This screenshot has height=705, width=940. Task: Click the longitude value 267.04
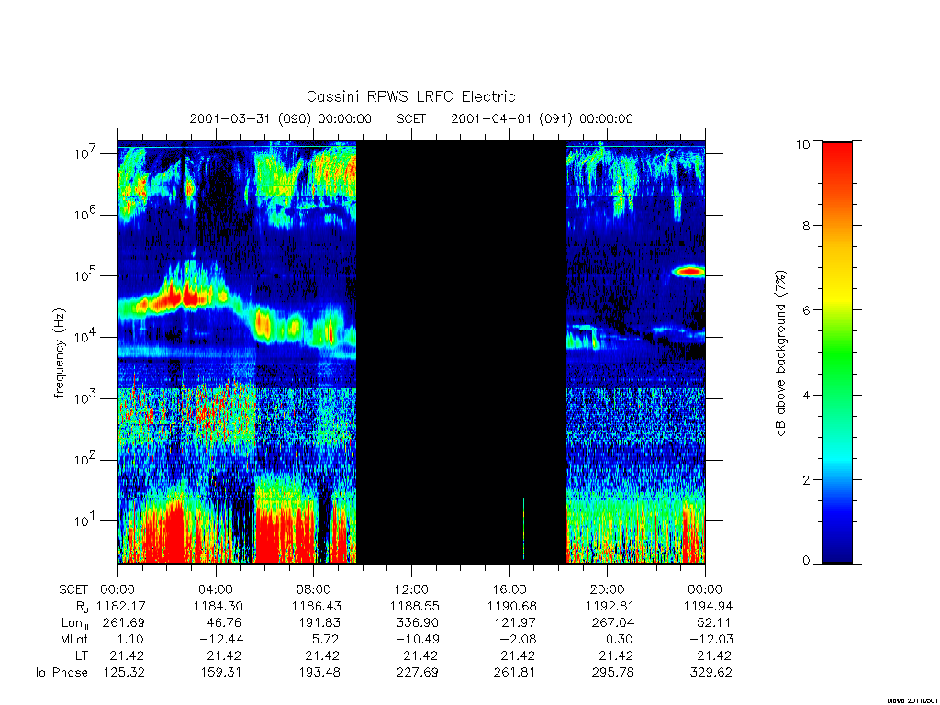click(612, 623)
